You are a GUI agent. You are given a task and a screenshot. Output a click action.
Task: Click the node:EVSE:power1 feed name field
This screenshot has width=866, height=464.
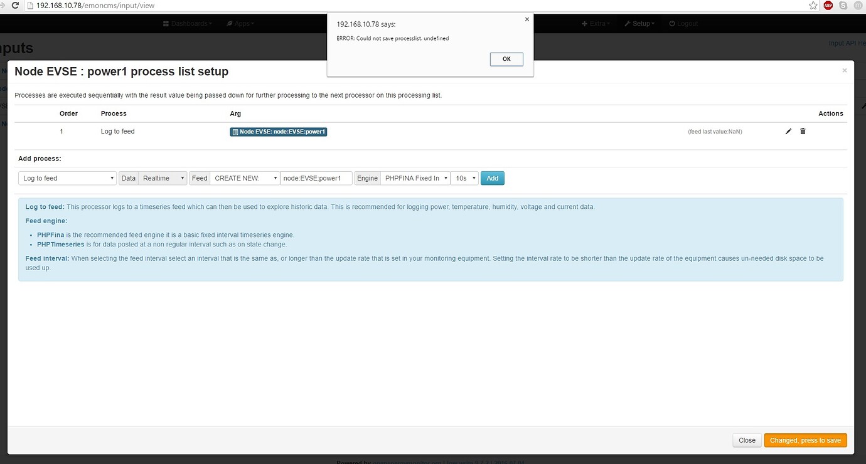click(x=316, y=177)
